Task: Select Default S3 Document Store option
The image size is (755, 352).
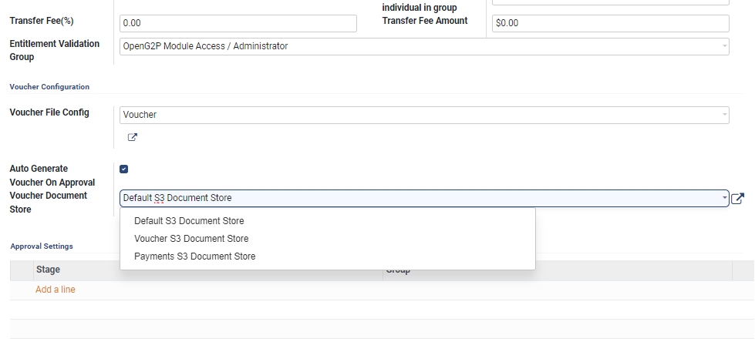Action: [189, 221]
